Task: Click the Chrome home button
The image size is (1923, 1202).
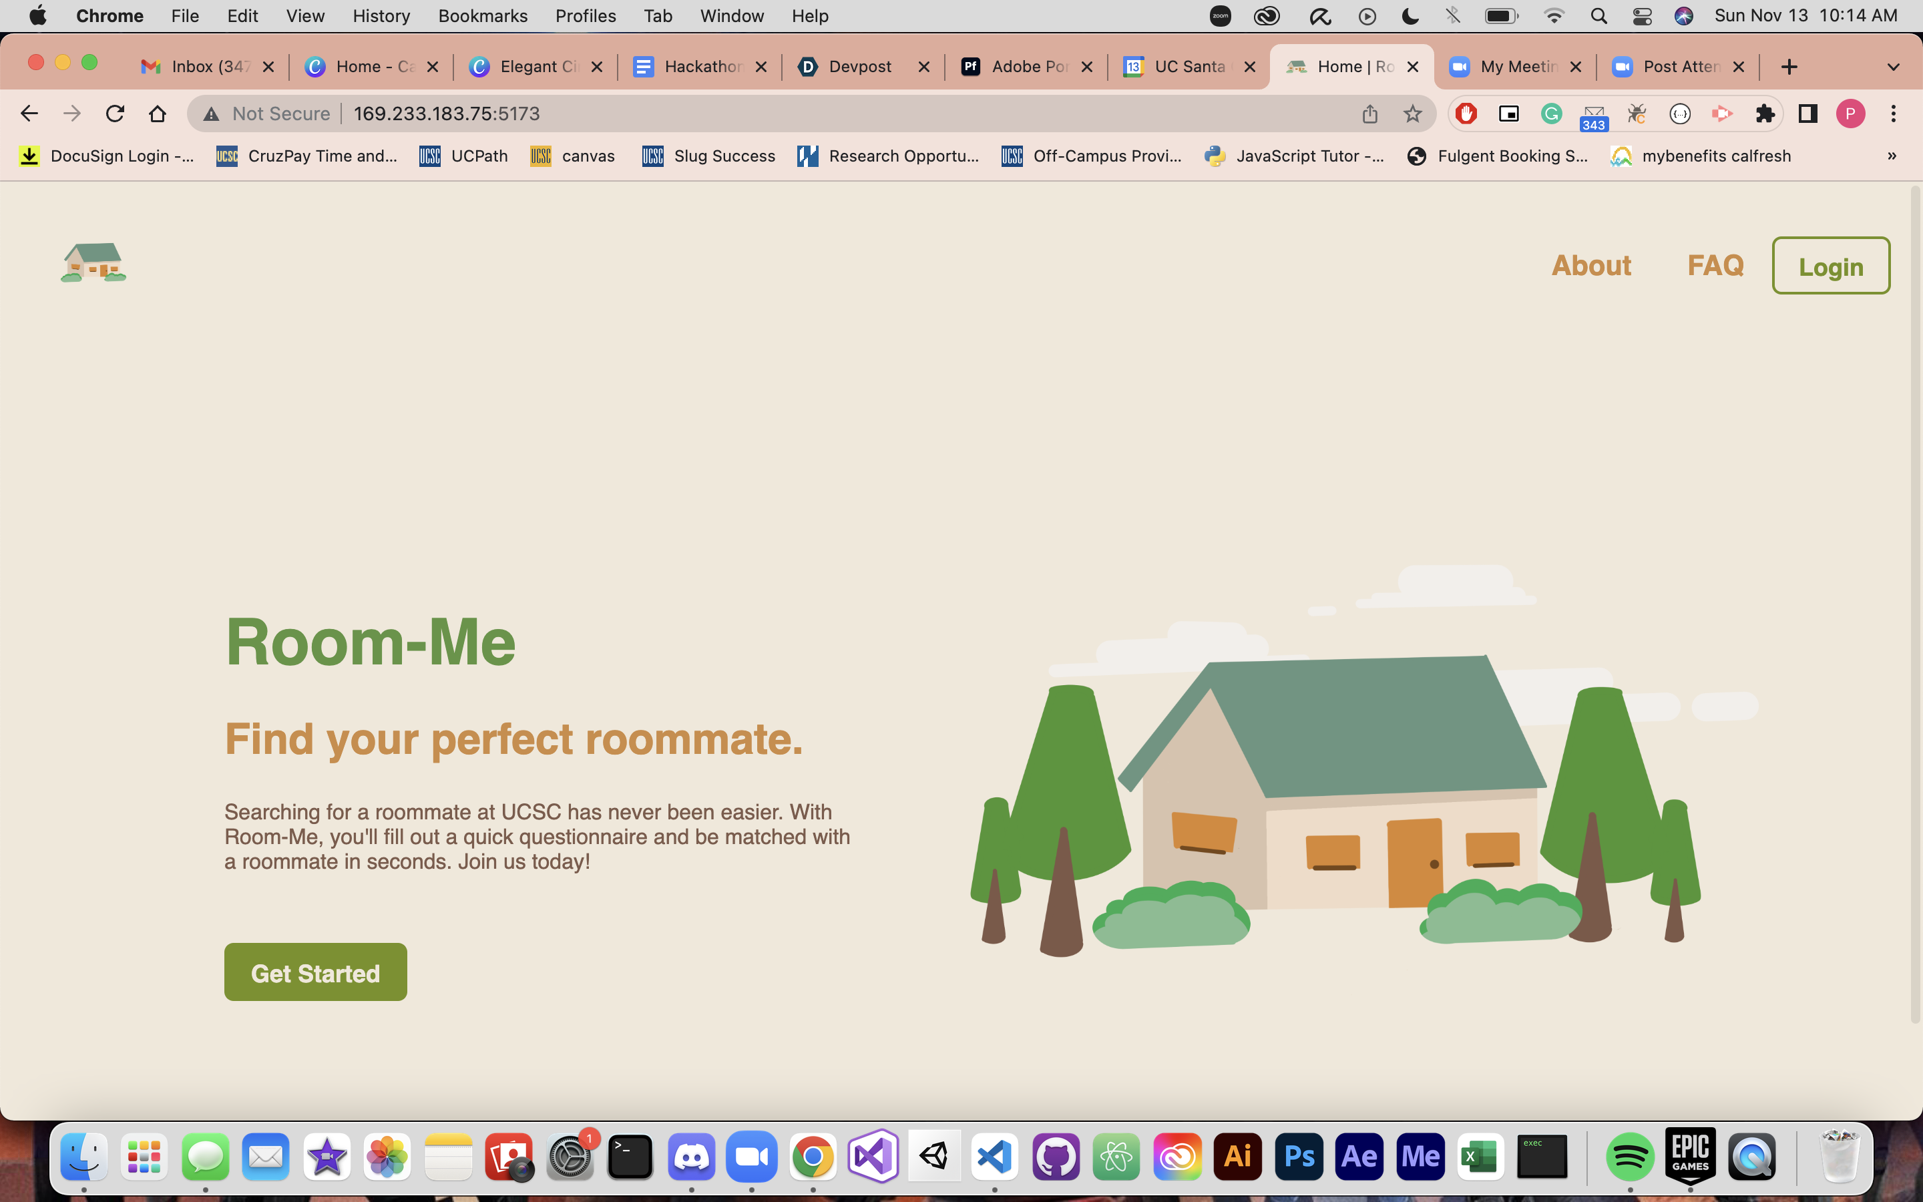Action: tap(158, 114)
